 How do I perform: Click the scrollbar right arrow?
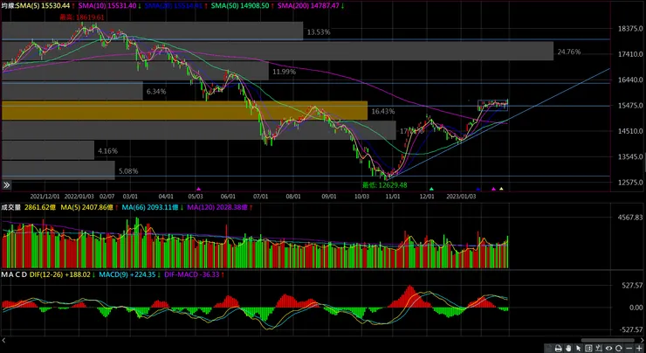pyautogui.click(x=643, y=340)
